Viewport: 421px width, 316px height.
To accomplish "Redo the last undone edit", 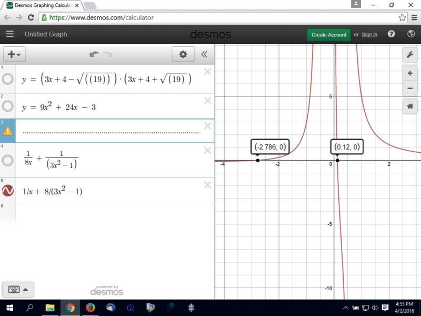I will tap(108, 55).
